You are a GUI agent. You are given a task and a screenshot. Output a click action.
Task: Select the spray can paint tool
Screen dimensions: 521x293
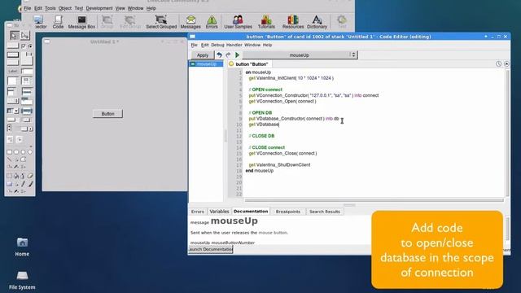coord(23,176)
